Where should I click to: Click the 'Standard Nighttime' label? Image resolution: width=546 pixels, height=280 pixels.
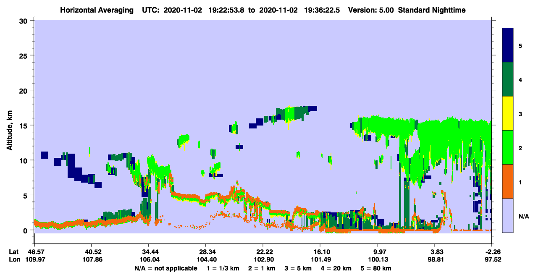(431, 10)
